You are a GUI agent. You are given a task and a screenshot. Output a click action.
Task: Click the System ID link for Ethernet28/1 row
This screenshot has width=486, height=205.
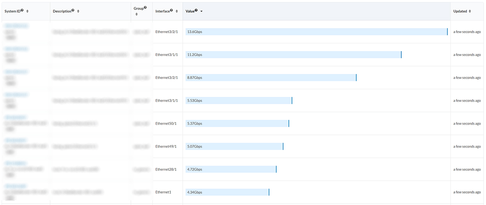click(16, 163)
